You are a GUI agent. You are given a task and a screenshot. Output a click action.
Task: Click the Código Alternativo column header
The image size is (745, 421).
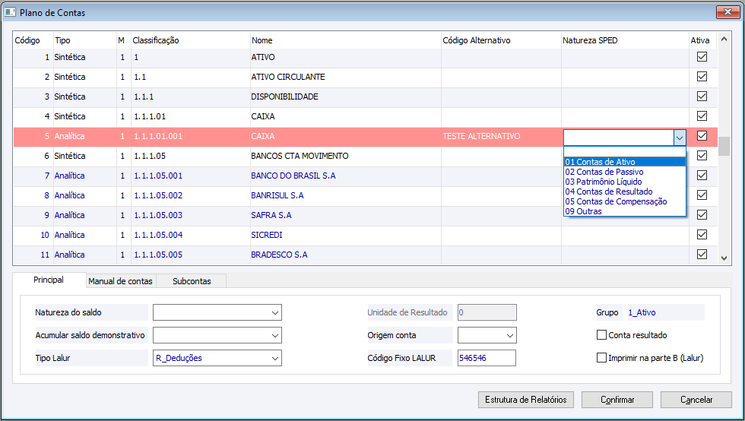[x=501, y=40]
